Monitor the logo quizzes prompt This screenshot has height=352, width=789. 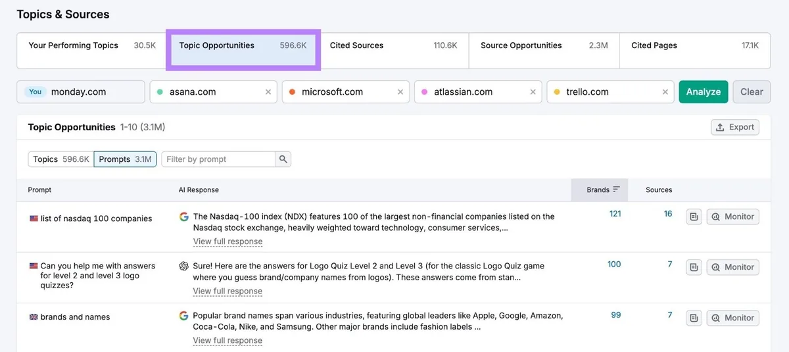[732, 267]
